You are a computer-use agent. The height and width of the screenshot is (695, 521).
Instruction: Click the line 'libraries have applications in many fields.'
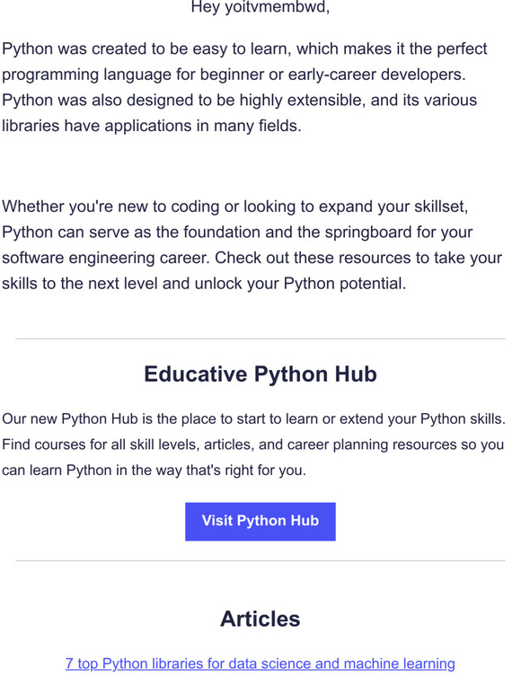tap(152, 126)
